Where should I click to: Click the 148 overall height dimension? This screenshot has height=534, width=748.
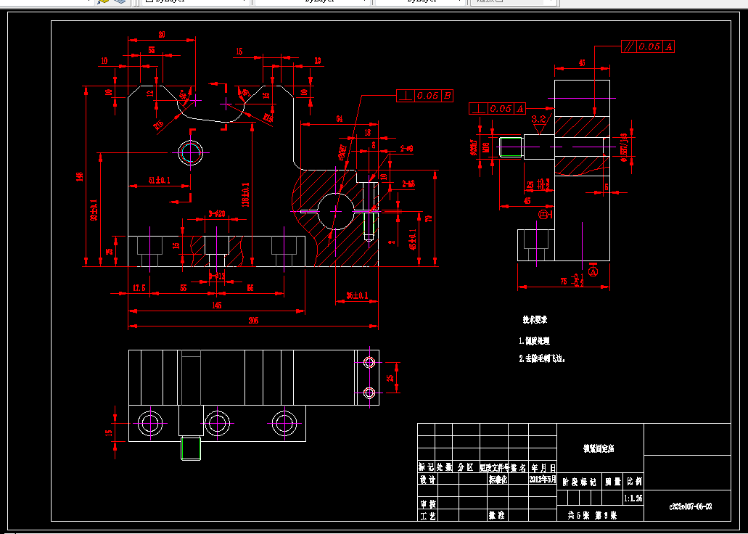coord(79,176)
